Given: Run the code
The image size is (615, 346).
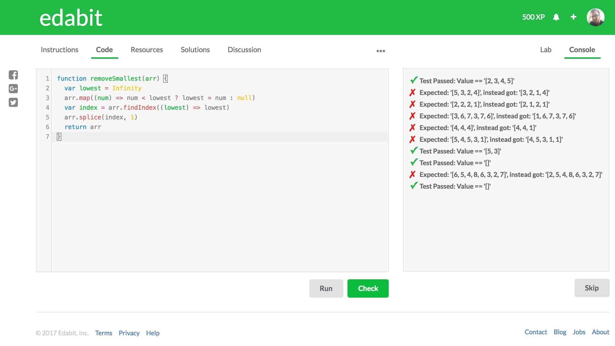Looking at the screenshot, I should point(326,288).
